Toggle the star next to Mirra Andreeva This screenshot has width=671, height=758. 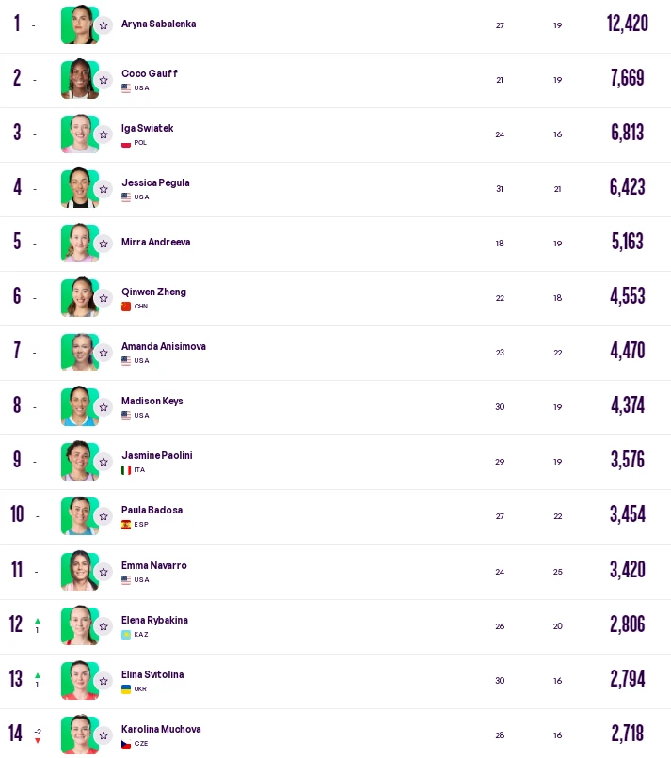(104, 244)
